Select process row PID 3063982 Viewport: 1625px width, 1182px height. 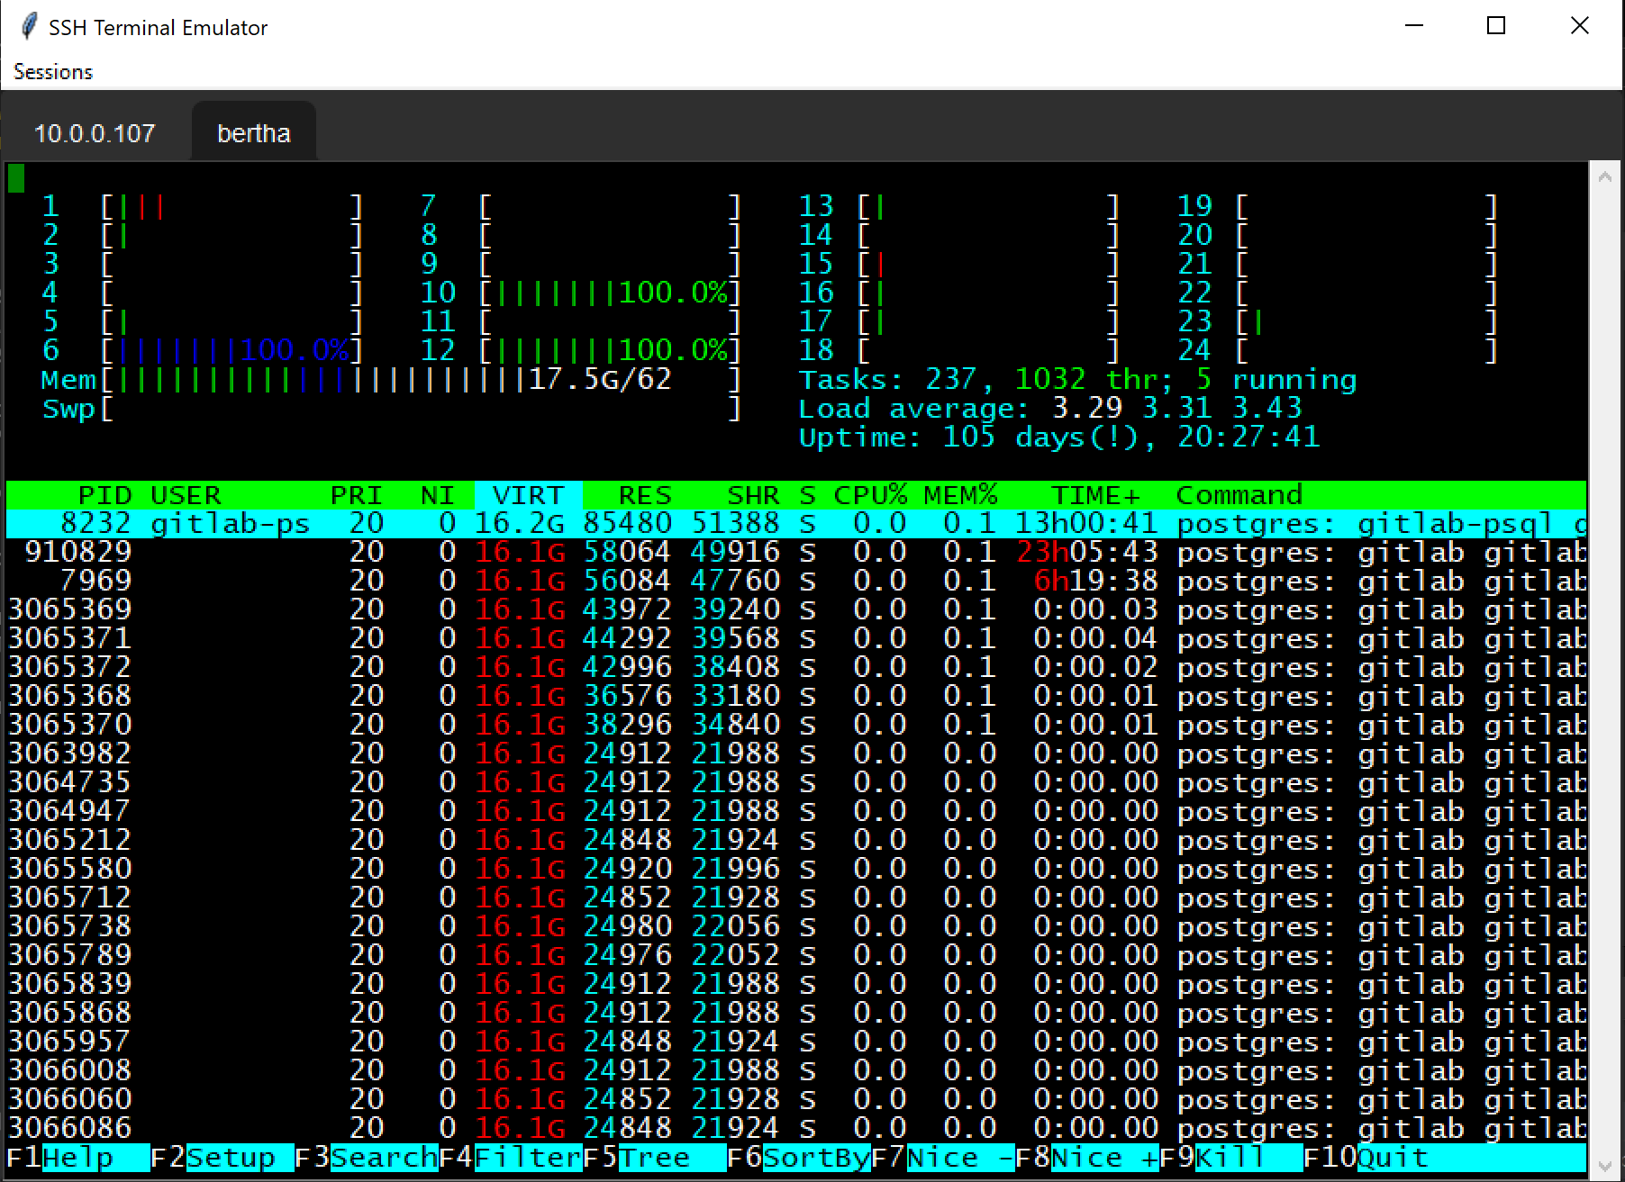tap(796, 754)
